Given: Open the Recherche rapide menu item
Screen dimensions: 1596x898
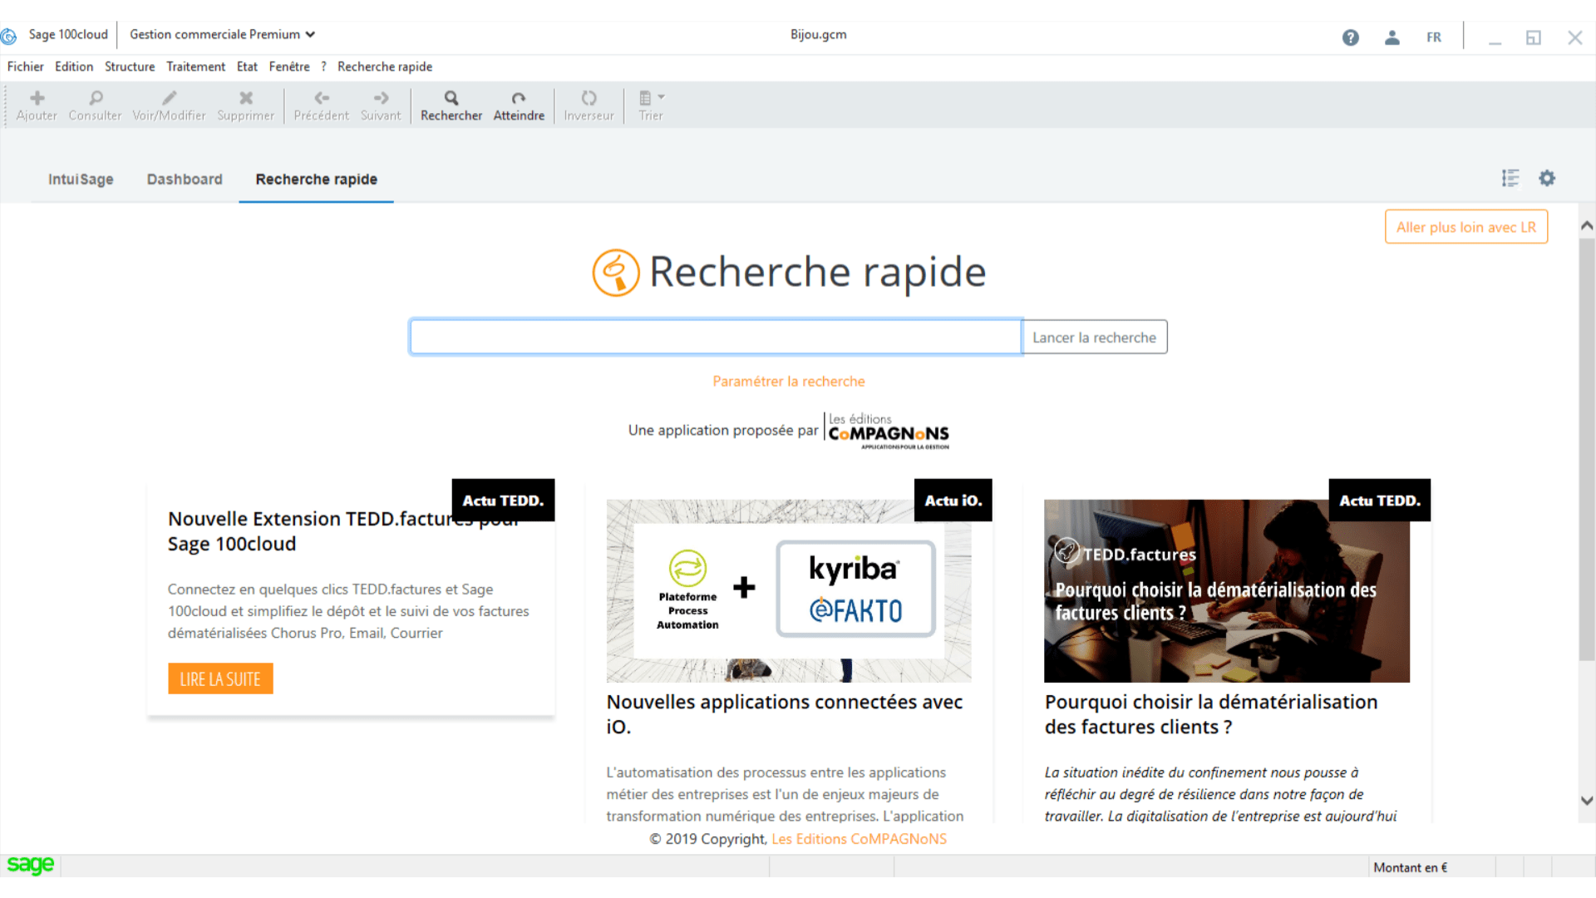Looking at the screenshot, I should tap(385, 67).
